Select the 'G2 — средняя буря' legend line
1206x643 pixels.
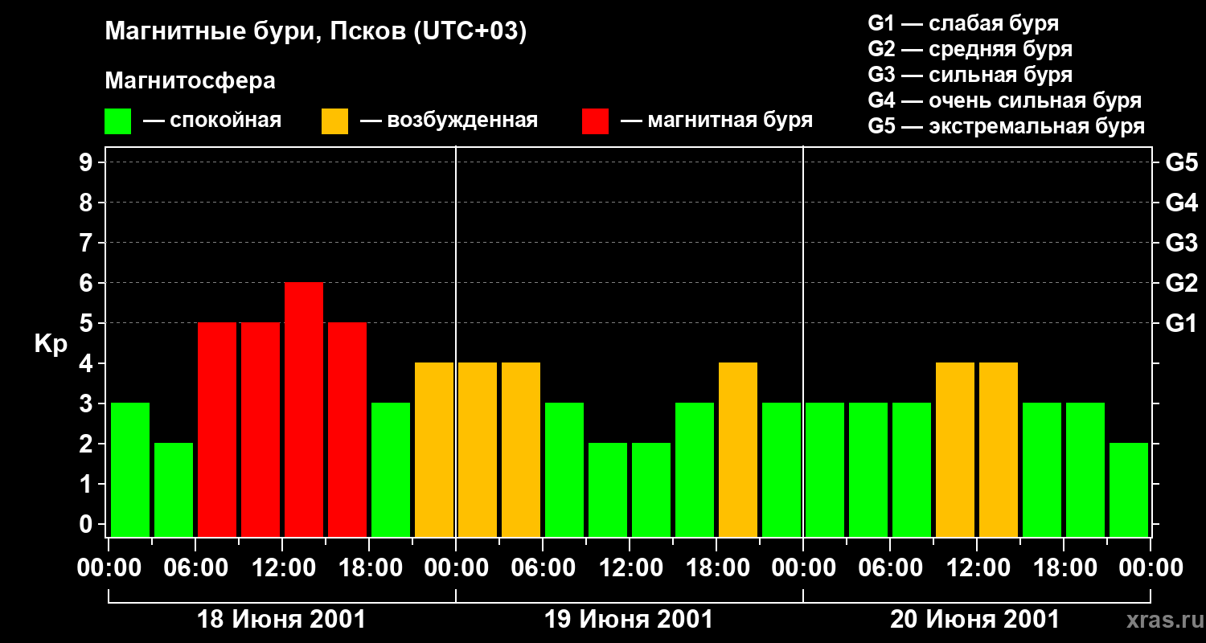(970, 49)
